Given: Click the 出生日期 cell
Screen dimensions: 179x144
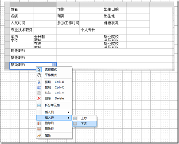Looking at the screenshot, I should click(115, 10).
